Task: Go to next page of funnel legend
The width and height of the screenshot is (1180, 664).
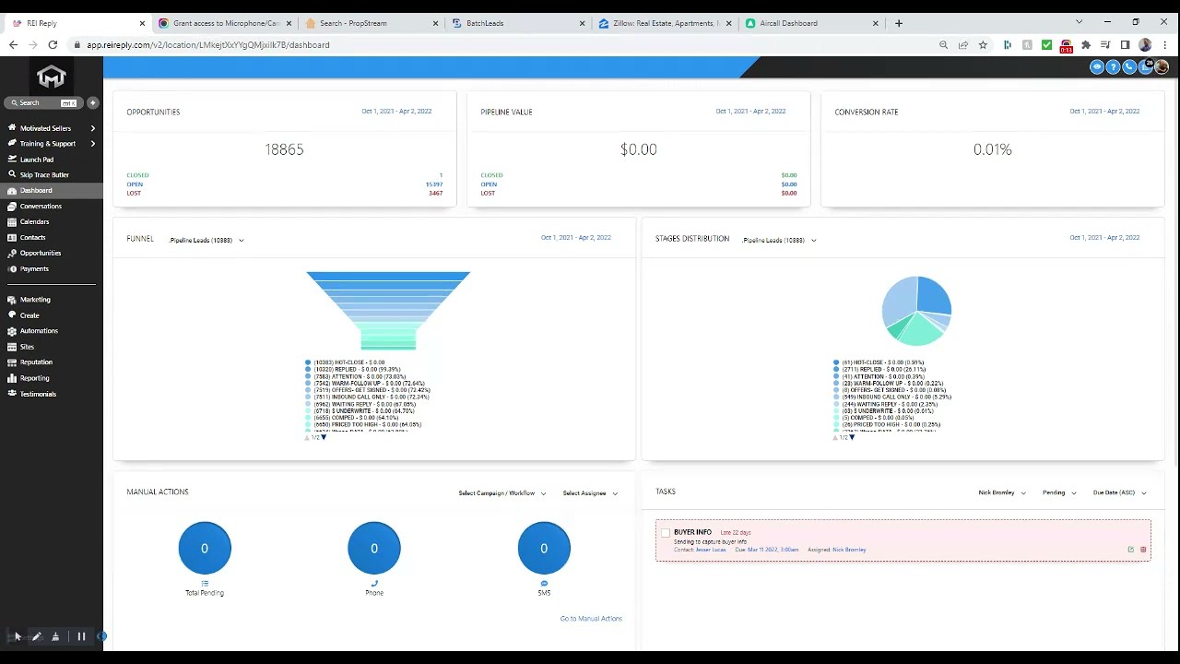Action: click(324, 437)
